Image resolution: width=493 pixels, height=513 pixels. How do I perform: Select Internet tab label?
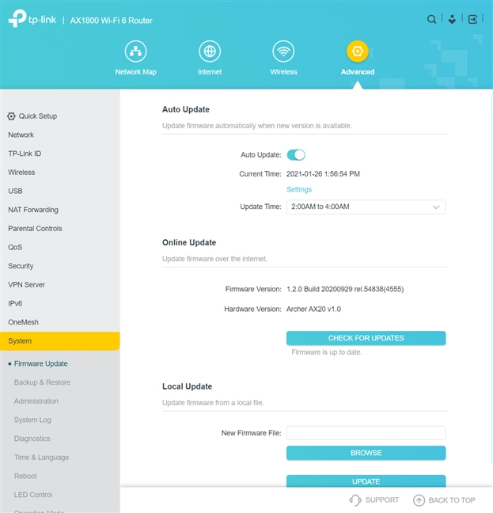210,72
